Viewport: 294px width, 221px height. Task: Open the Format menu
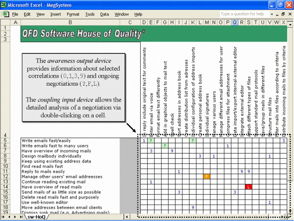coord(73,14)
